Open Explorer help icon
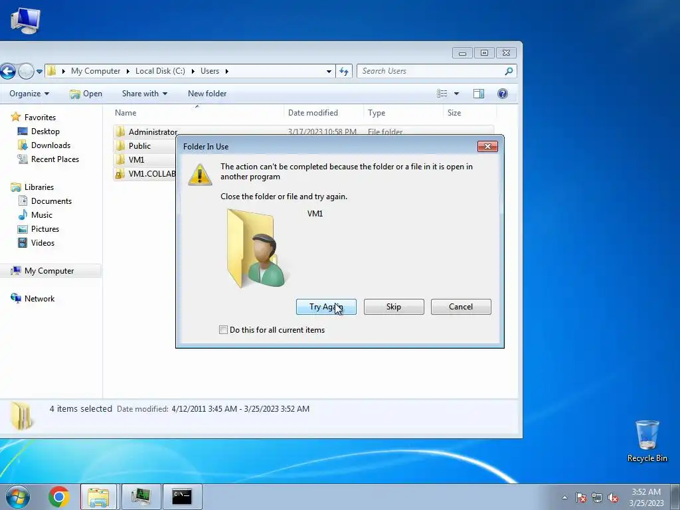This screenshot has height=510, width=680. [x=503, y=94]
